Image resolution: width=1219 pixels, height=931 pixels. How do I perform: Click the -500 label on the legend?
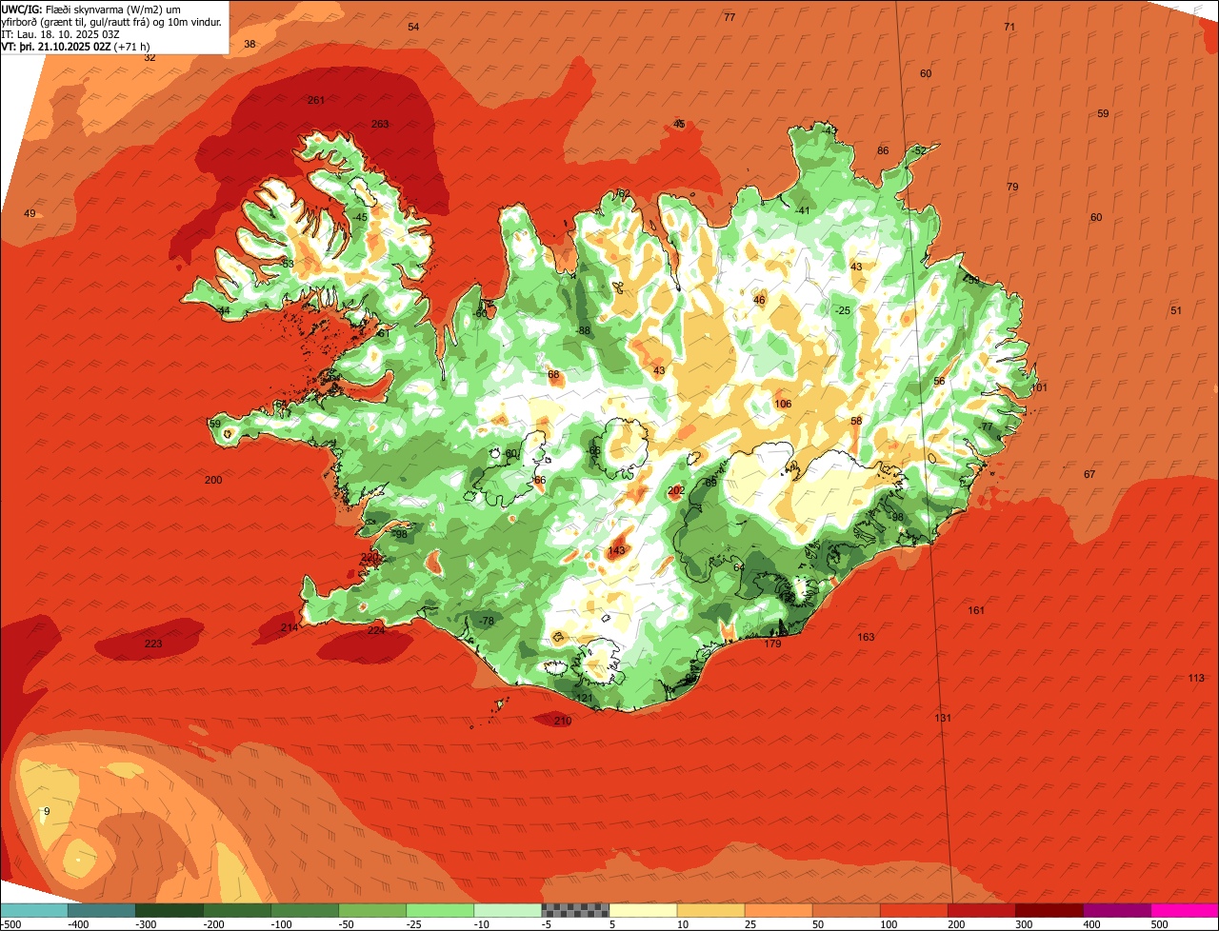click(x=11, y=924)
